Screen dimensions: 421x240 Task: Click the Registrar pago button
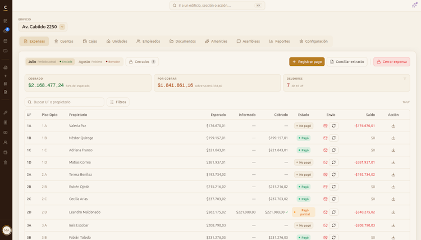click(307, 61)
